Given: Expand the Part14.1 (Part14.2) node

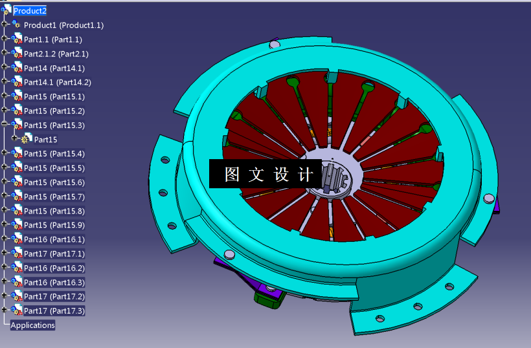Looking at the screenshot, I should [x=4, y=81].
